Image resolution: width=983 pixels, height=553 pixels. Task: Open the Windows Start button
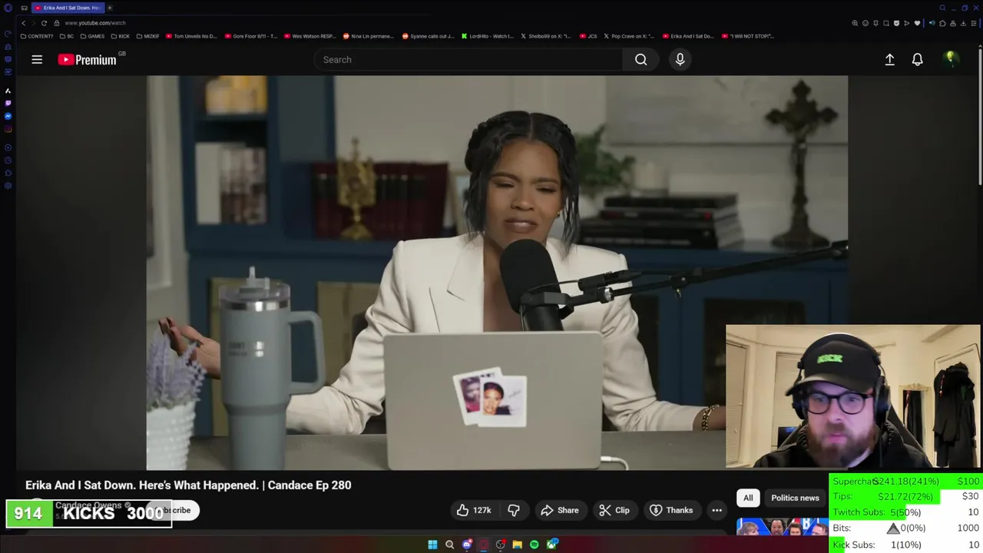(432, 545)
